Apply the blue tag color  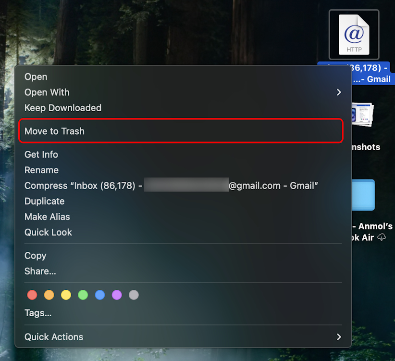click(x=100, y=295)
